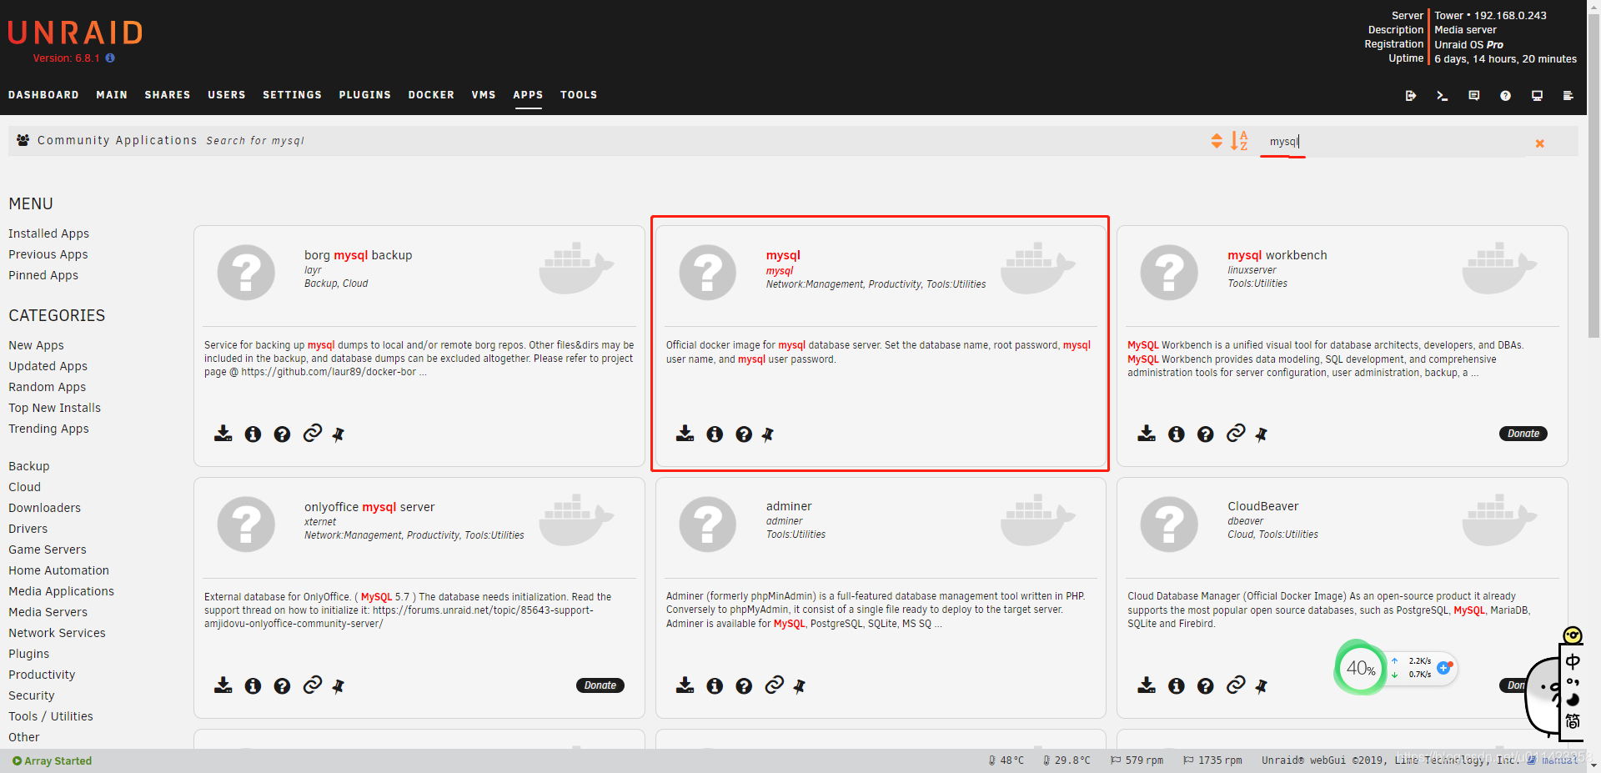Open support help for borg mysql backup

click(282, 434)
